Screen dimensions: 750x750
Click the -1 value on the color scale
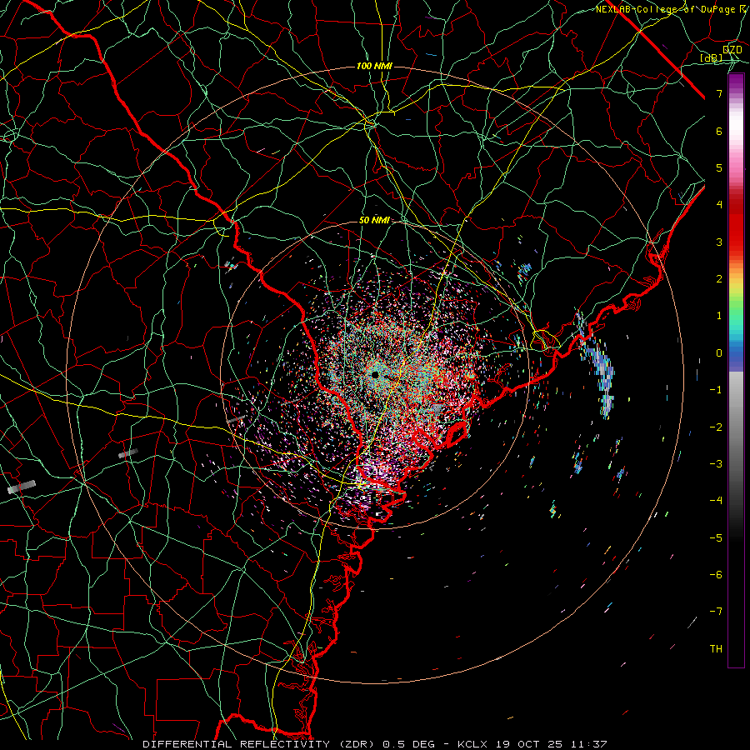pyautogui.click(x=716, y=390)
